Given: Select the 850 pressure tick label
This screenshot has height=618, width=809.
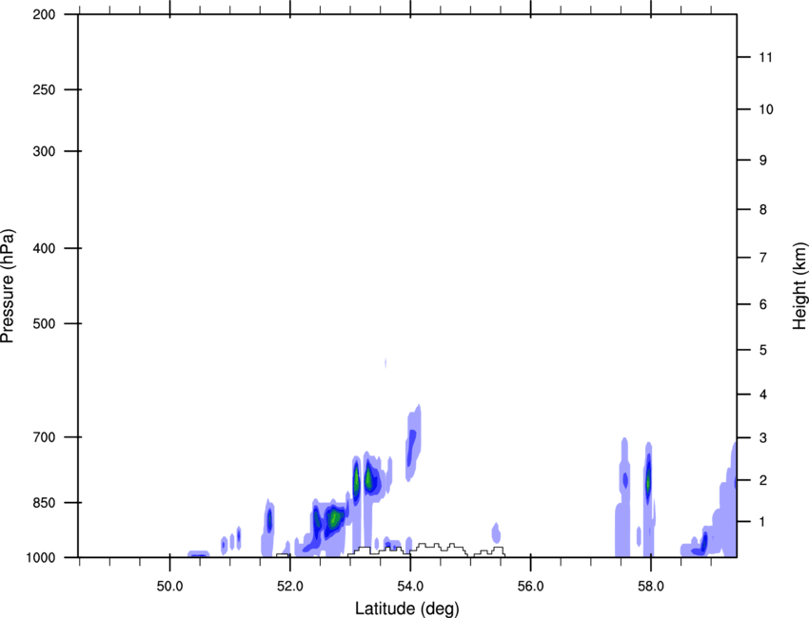Looking at the screenshot, I should (44, 503).
